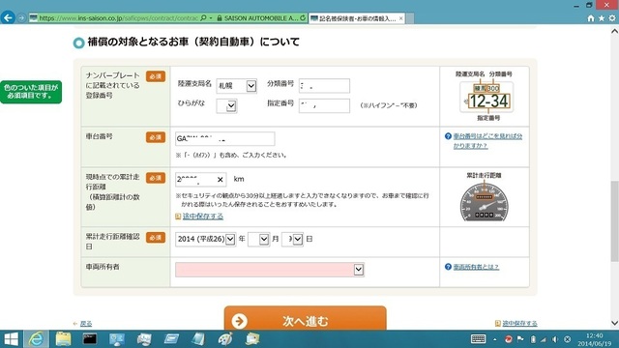Open the month (月) dropdown
Screen dimensions: 619x348
coord(258,239)
